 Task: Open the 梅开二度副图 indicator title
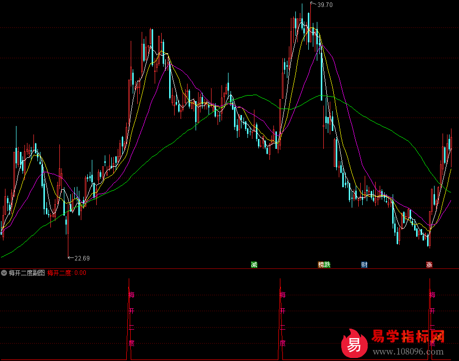pos(27,273)
